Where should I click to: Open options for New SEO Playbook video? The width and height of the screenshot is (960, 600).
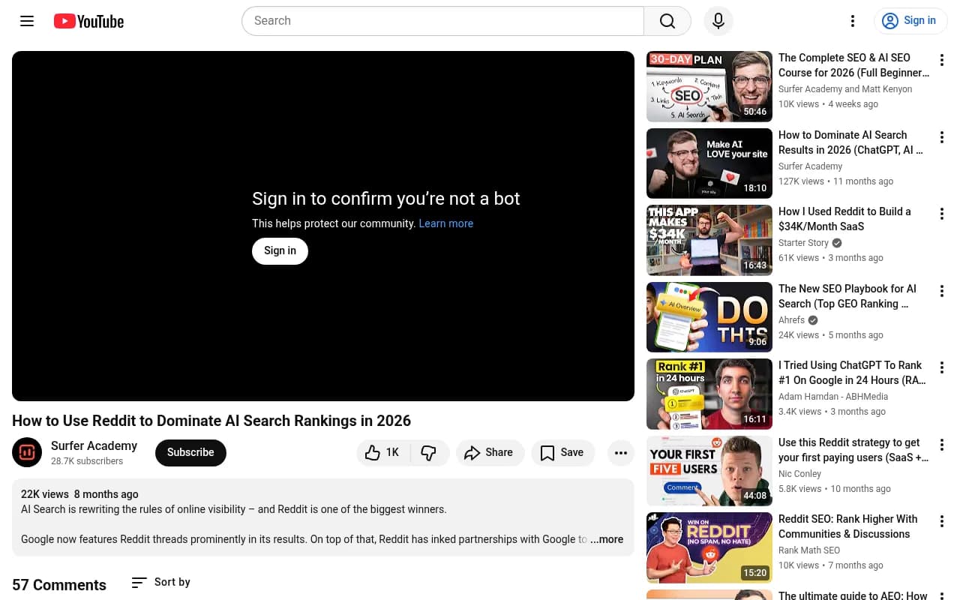[x=941, y=291]
